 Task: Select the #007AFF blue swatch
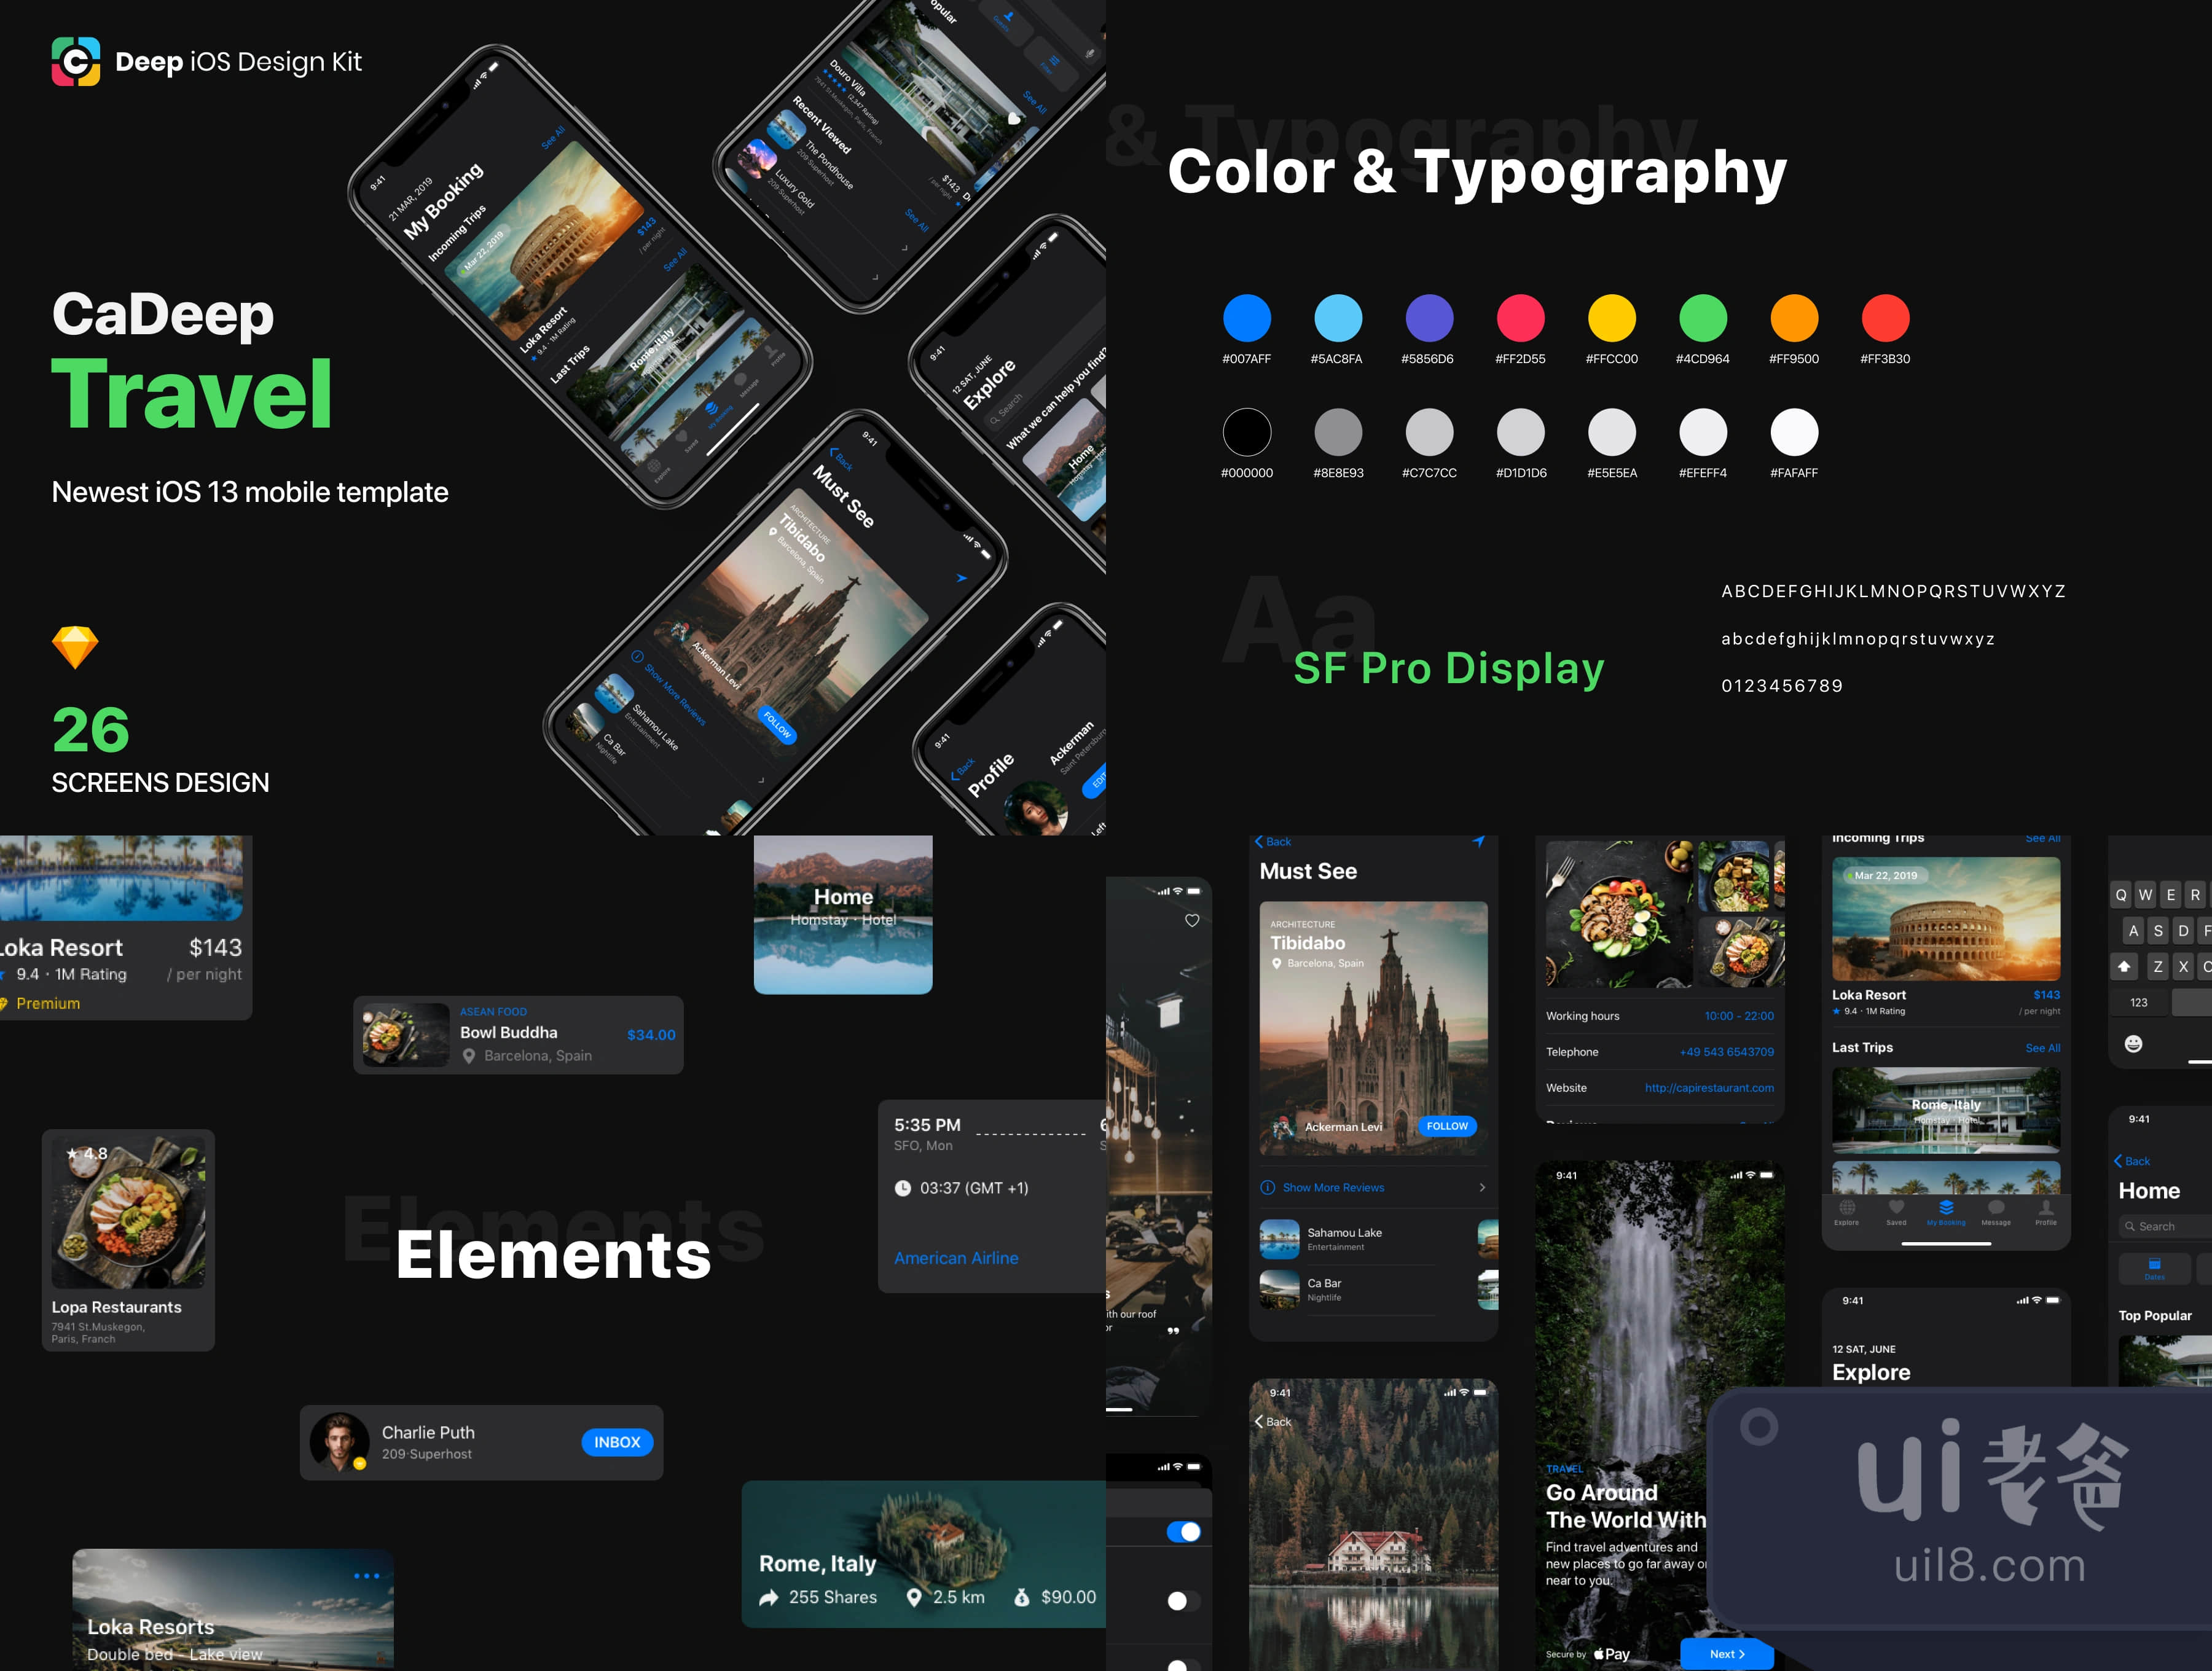(1247, 318)
